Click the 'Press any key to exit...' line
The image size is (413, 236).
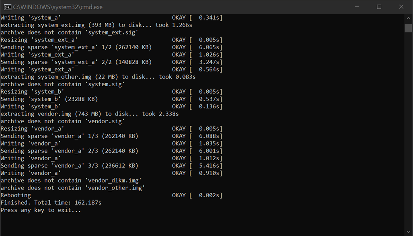pyautogui.click(x=40, y=210)
